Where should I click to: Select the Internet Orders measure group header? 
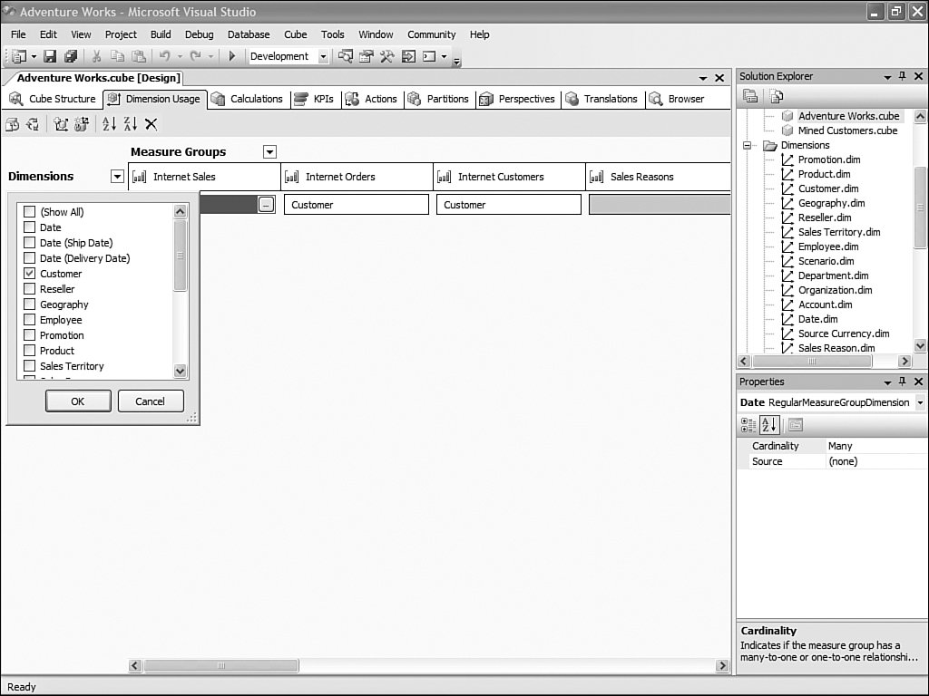pos(357,177)
